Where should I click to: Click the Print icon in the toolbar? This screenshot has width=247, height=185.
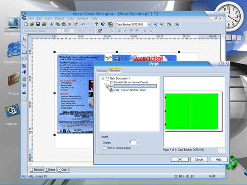44,24
